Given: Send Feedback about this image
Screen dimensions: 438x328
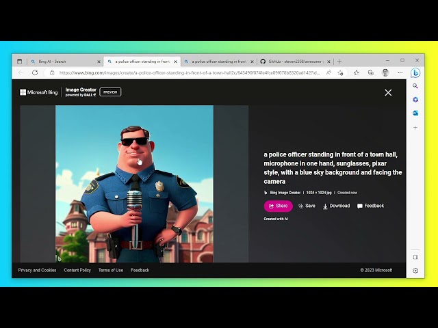Looking at the screenshot, I should (370, 206).
